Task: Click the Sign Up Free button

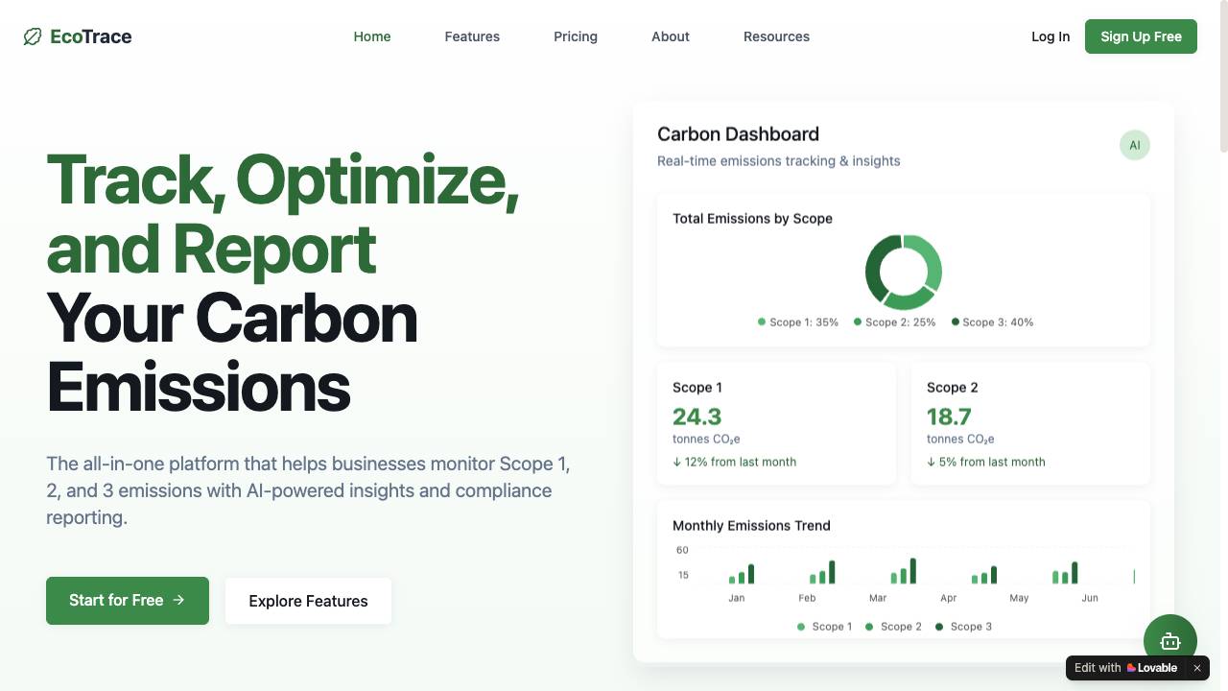Action: pyautogui.click(x=1141, y=36)
